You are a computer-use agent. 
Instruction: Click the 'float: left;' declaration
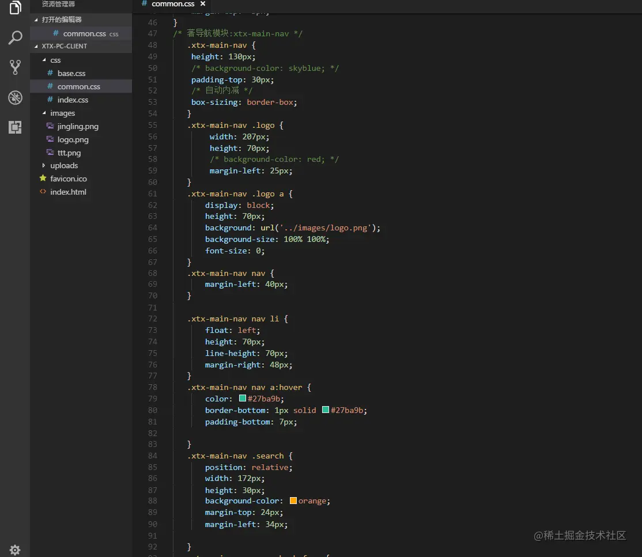coord(233,330)
